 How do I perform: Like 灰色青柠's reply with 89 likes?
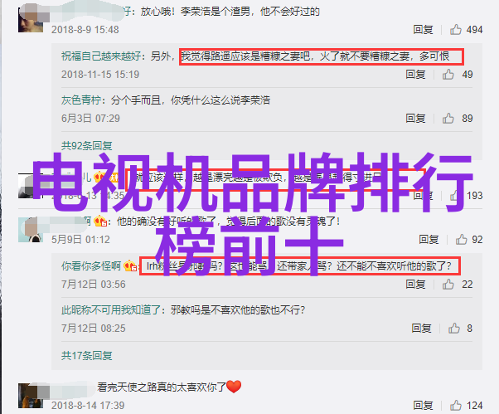pos(448,118)
